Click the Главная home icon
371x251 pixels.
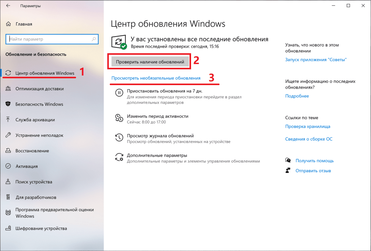point(9,24)
